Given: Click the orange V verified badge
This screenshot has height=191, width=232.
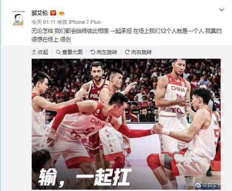Looking at the screenshot, I should pyautogui.click(x=53, y=13).
